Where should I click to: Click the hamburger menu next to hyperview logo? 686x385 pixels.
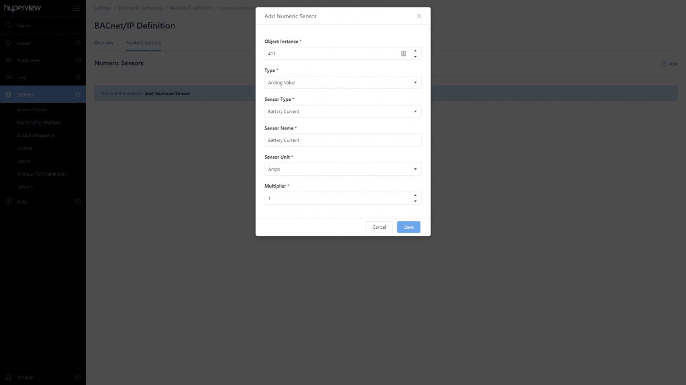tap(77, 8)
